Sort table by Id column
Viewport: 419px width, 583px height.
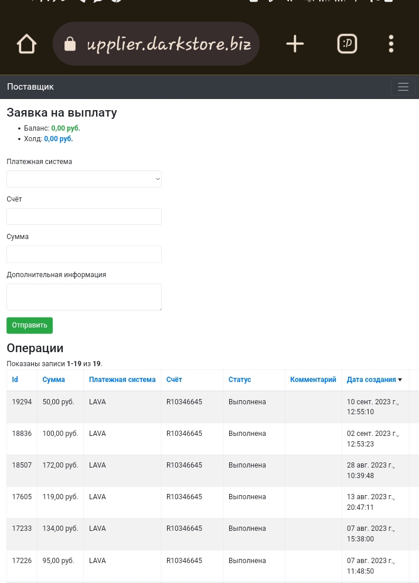15,380
